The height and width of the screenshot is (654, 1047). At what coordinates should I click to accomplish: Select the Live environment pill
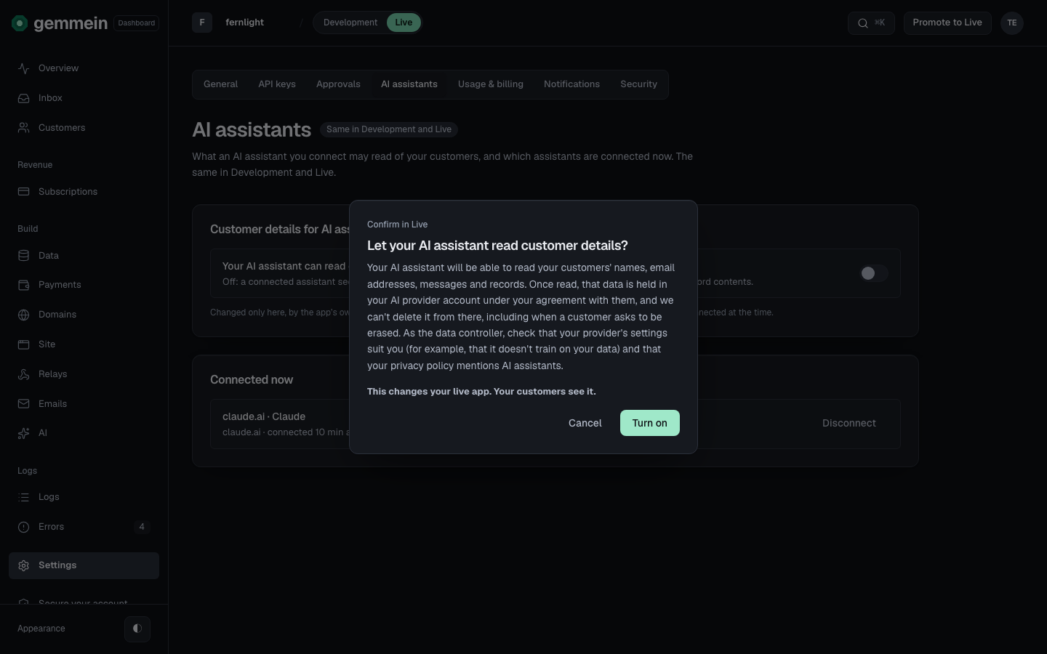(404, 23)
